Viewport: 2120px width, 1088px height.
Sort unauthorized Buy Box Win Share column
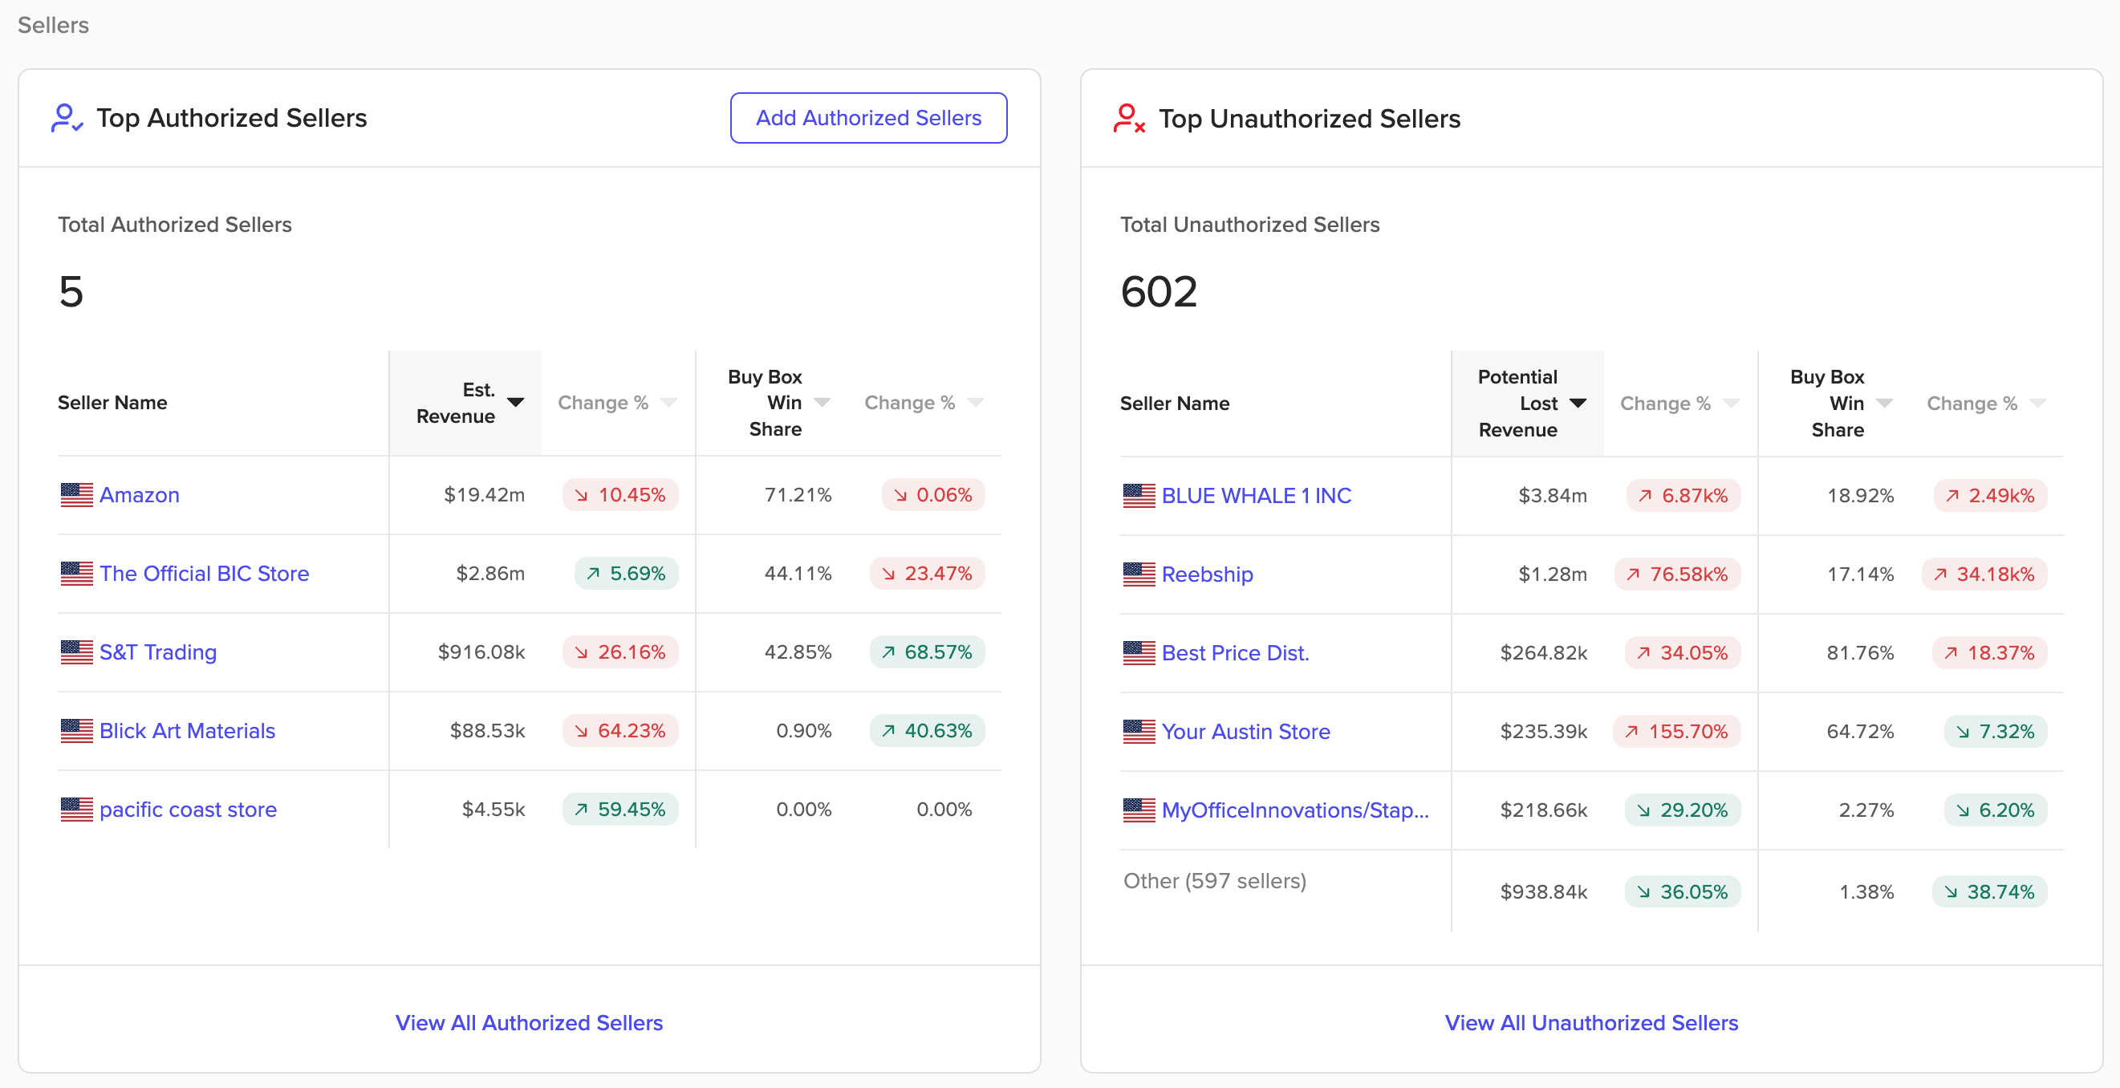click(x=1884, y=404)
